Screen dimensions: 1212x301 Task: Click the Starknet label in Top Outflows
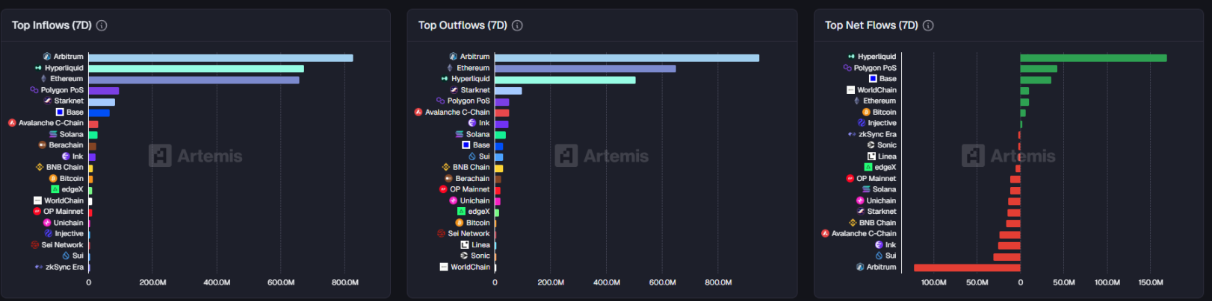[x=475, y=90]
